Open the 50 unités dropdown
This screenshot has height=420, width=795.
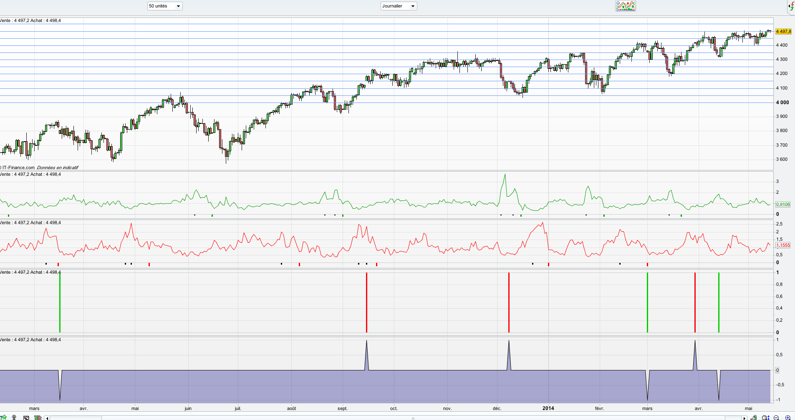point(165,6)
